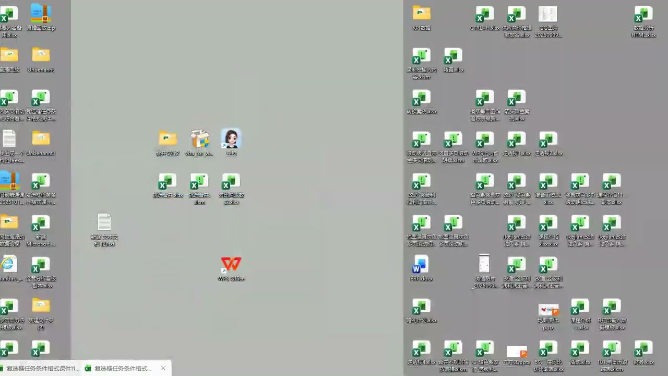Open the 录制宏输入内容.xlsm file
Viewport: 668px width, 376px height.
point(422,63)
